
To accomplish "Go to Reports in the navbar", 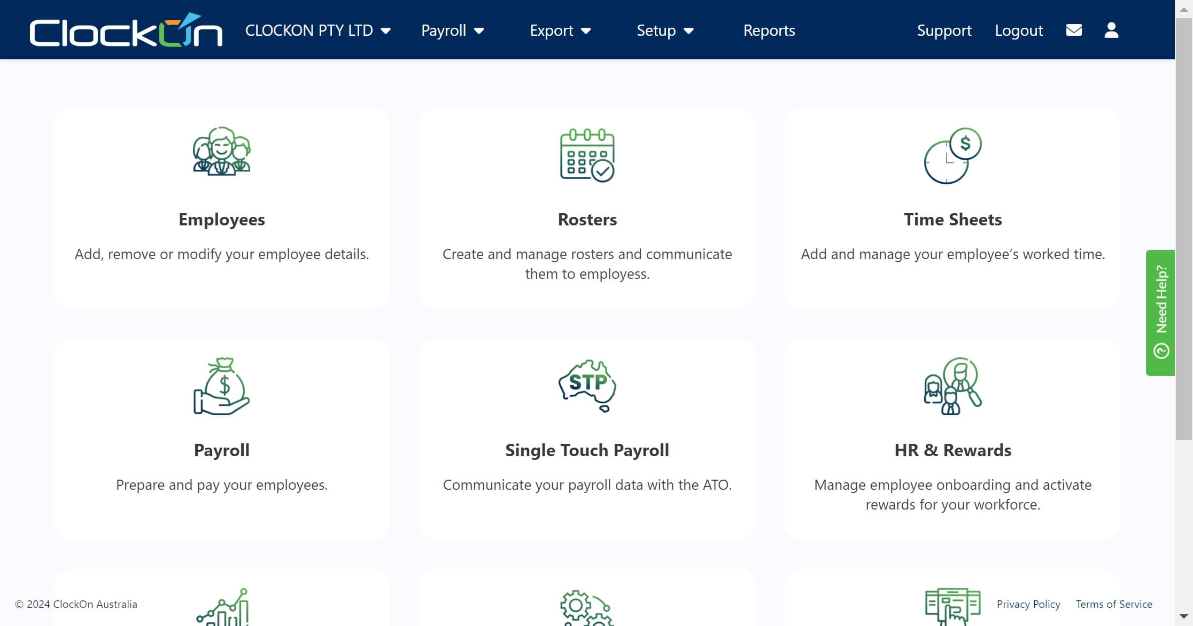I will click(x=769, y=30).
